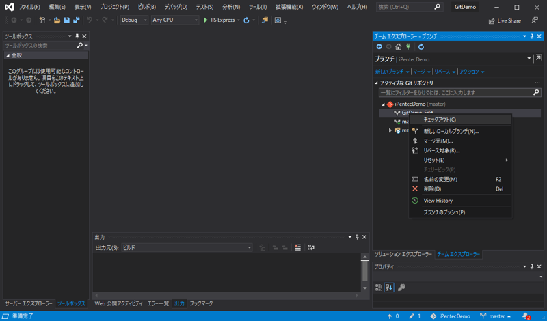Click the notifications bell in status bar
Screen dimensions: 547x321
526,316
